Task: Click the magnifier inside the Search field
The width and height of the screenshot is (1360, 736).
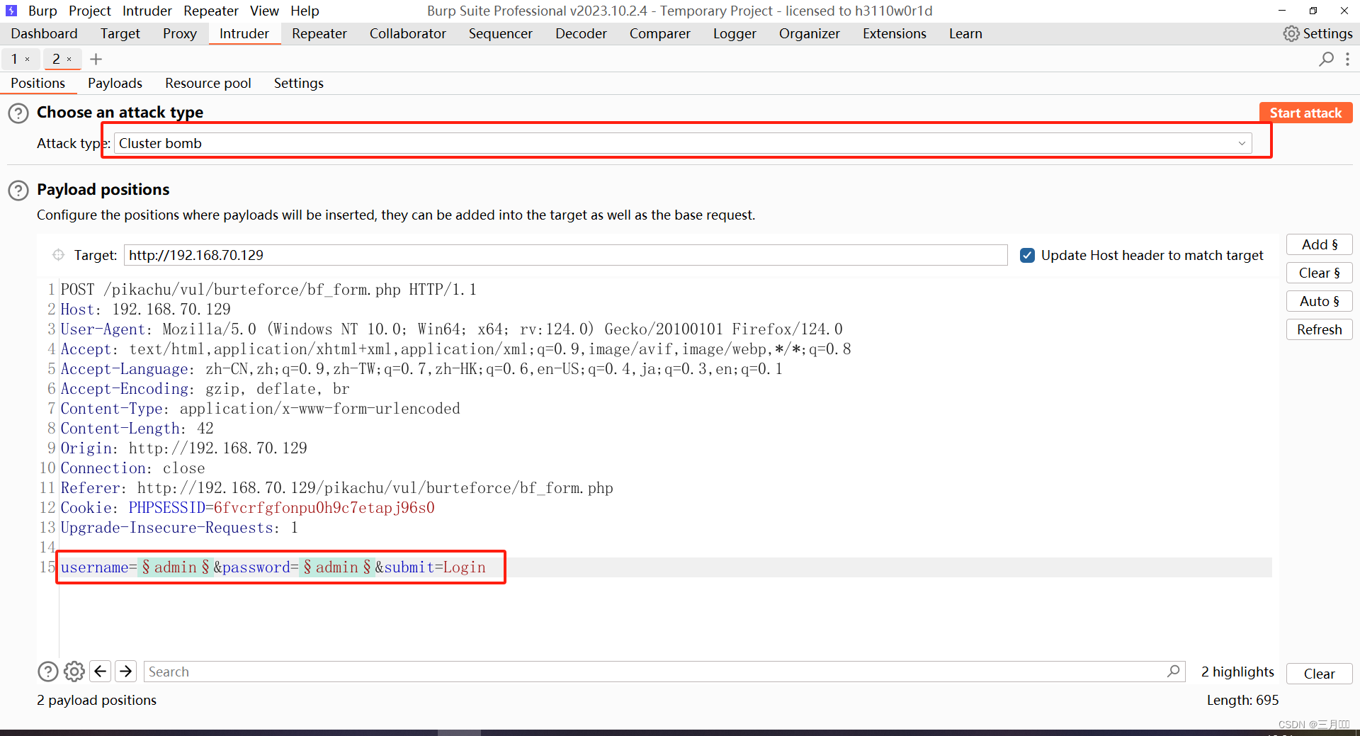Action: 1174,671
